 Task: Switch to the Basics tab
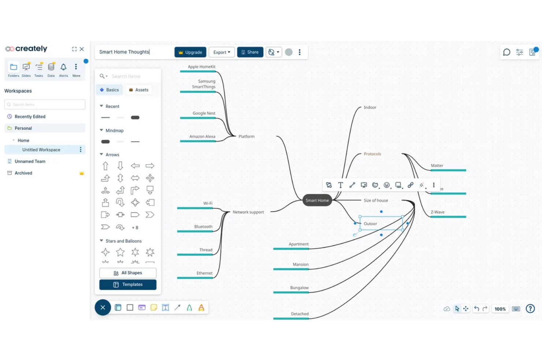pos(109,90)
